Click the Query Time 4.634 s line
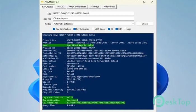 point(59,105)
